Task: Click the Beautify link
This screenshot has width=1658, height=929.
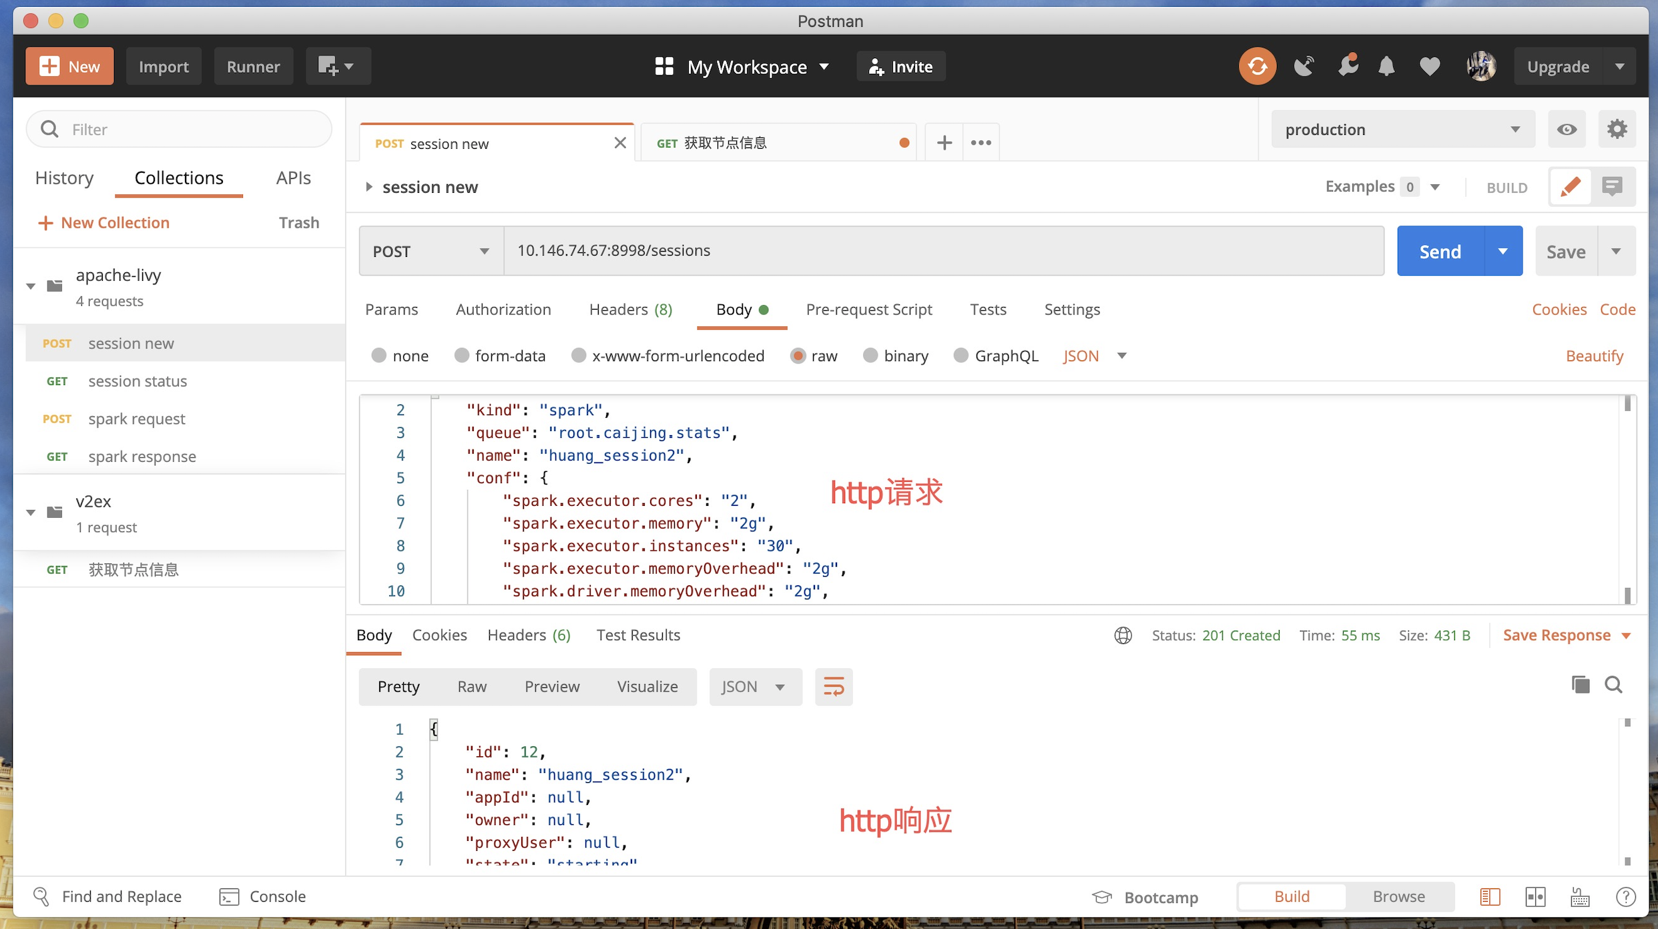Action: tap(1594, 356)
